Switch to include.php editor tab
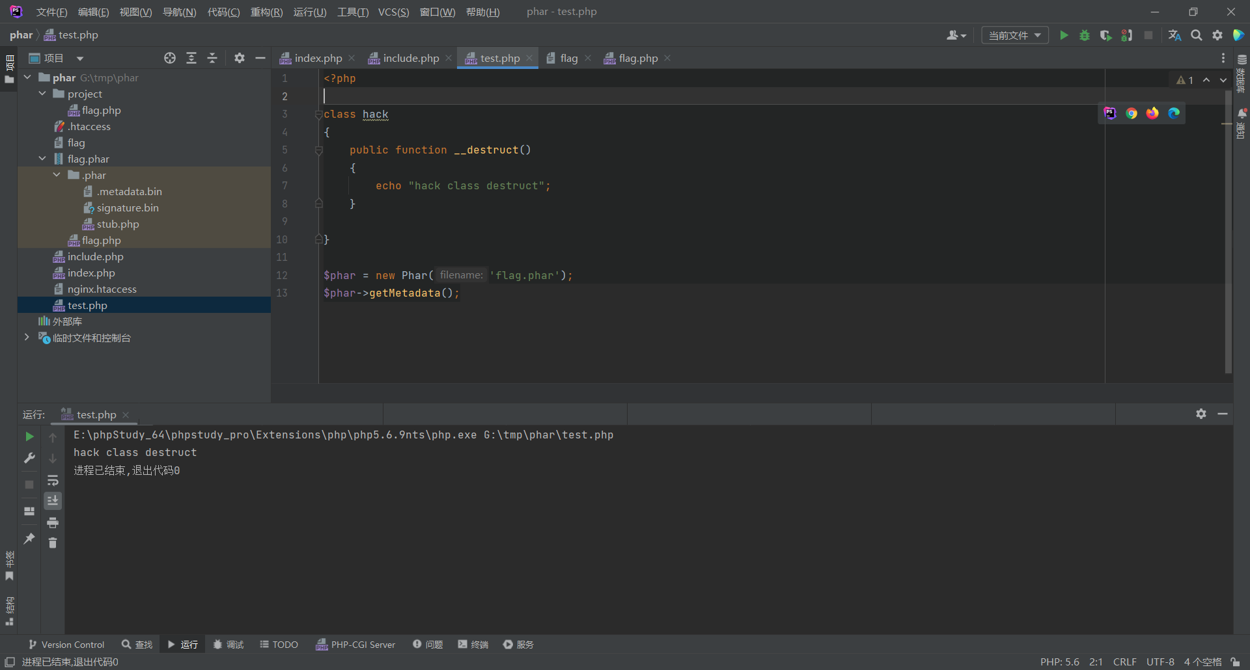The width and height of the screenshot is (1250, 670). tap(411, 58)
